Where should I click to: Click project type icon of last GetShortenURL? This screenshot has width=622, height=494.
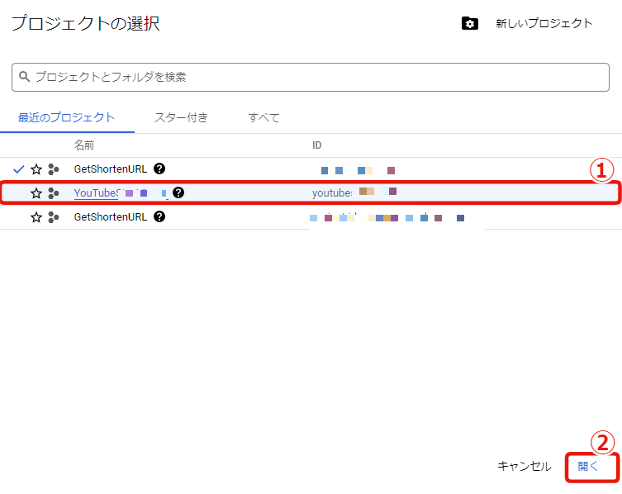tap(54, 217)
